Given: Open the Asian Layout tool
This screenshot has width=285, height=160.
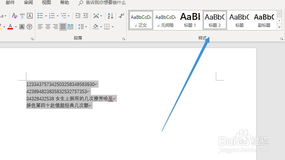Looking at the screenshot, I should coord(96,16).
